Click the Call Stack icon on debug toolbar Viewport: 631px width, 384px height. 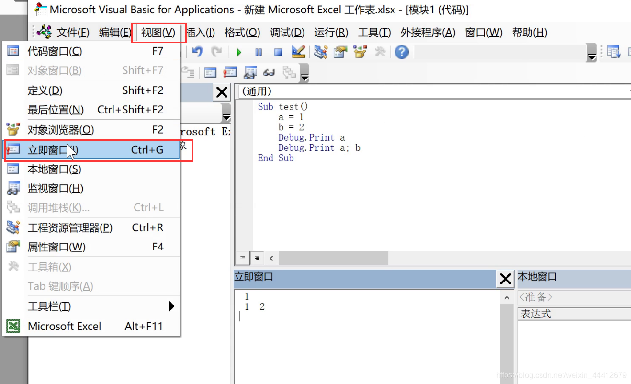point(289,72)
